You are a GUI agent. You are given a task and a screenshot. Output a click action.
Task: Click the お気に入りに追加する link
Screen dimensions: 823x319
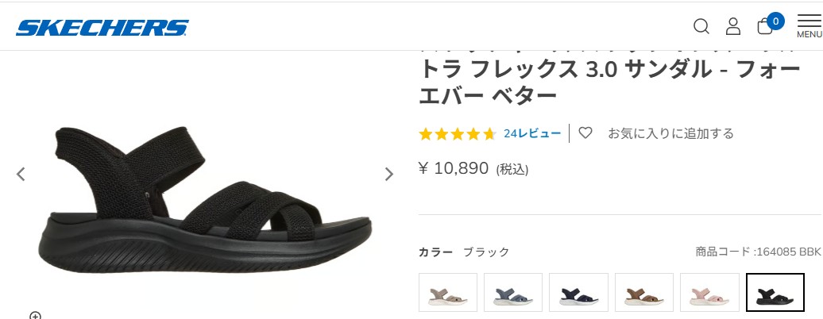[x=670, y=133]
